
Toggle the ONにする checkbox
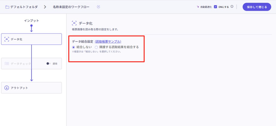click(x=215, y=7)
